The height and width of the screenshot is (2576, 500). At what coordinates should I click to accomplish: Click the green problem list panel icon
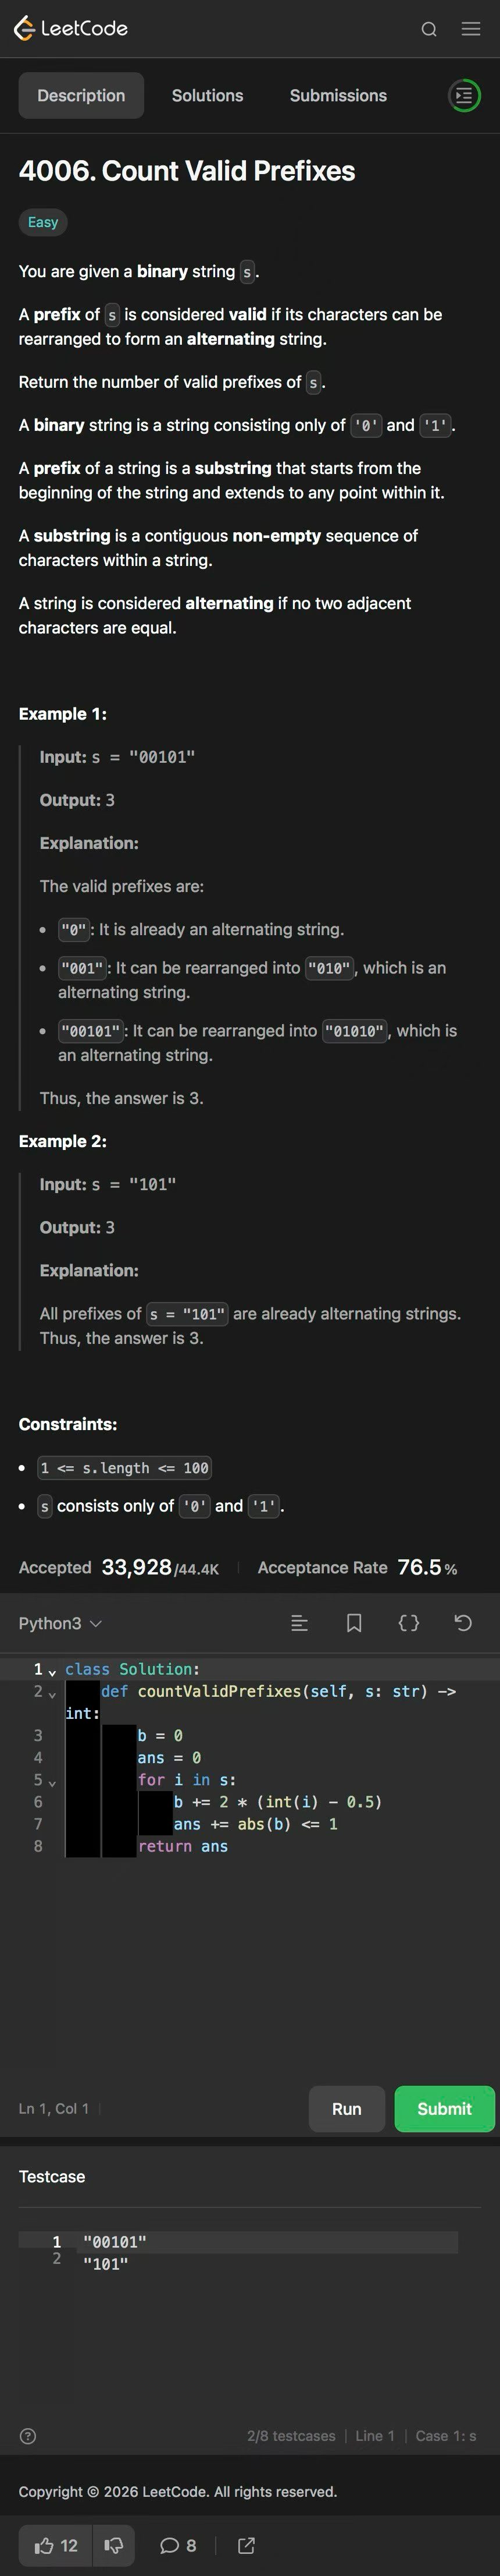point(464,96)
